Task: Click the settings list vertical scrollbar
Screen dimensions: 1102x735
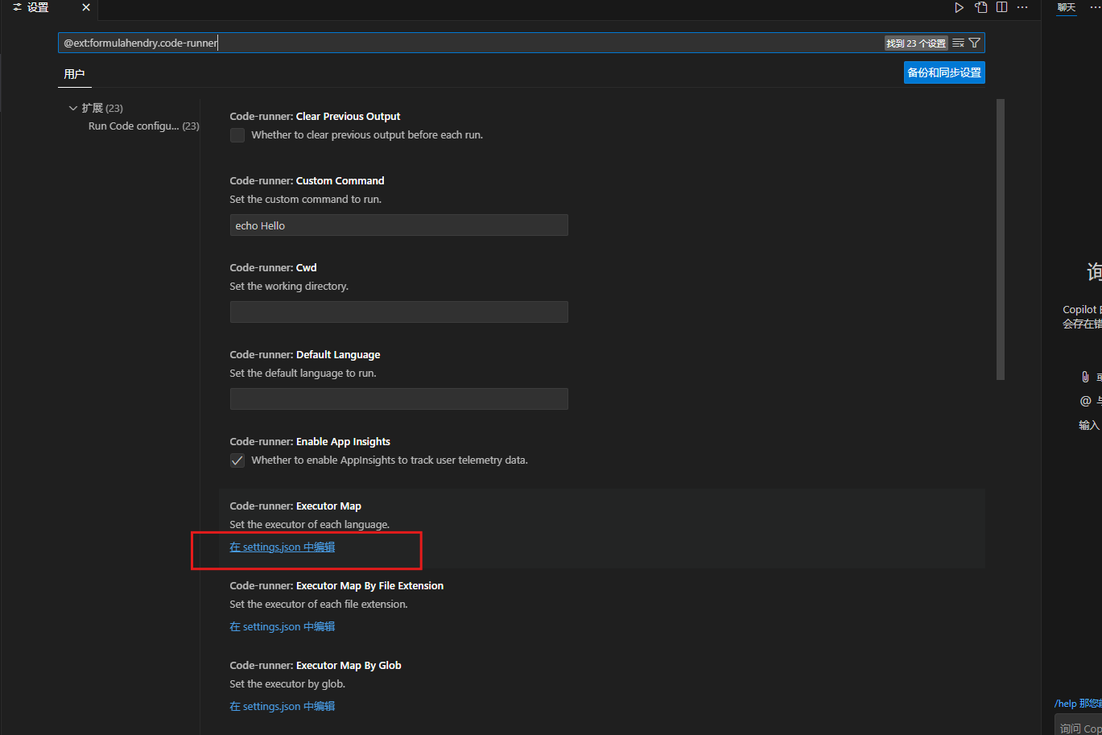Action: [x=1001, y=239]
